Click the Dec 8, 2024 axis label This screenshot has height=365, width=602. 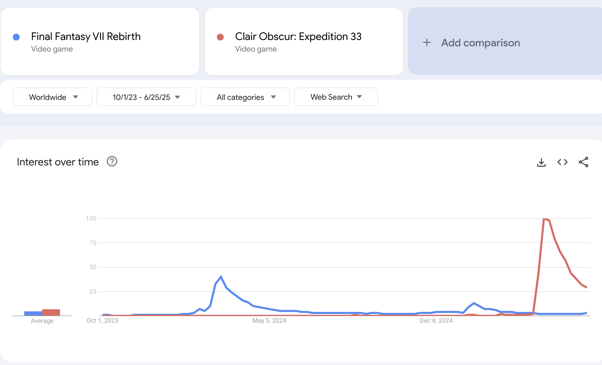pos(436,321)
